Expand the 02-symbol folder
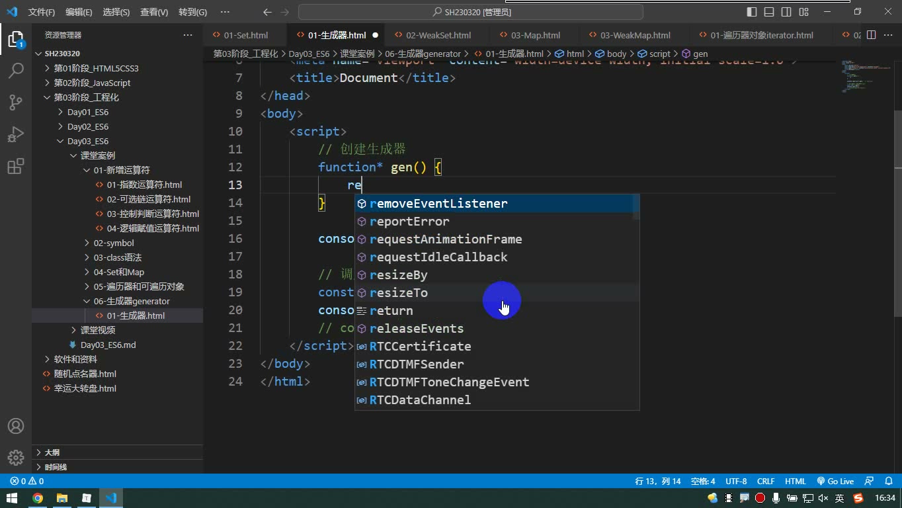The width and height of the screenshot is (902, 508). tap(113, 243)
